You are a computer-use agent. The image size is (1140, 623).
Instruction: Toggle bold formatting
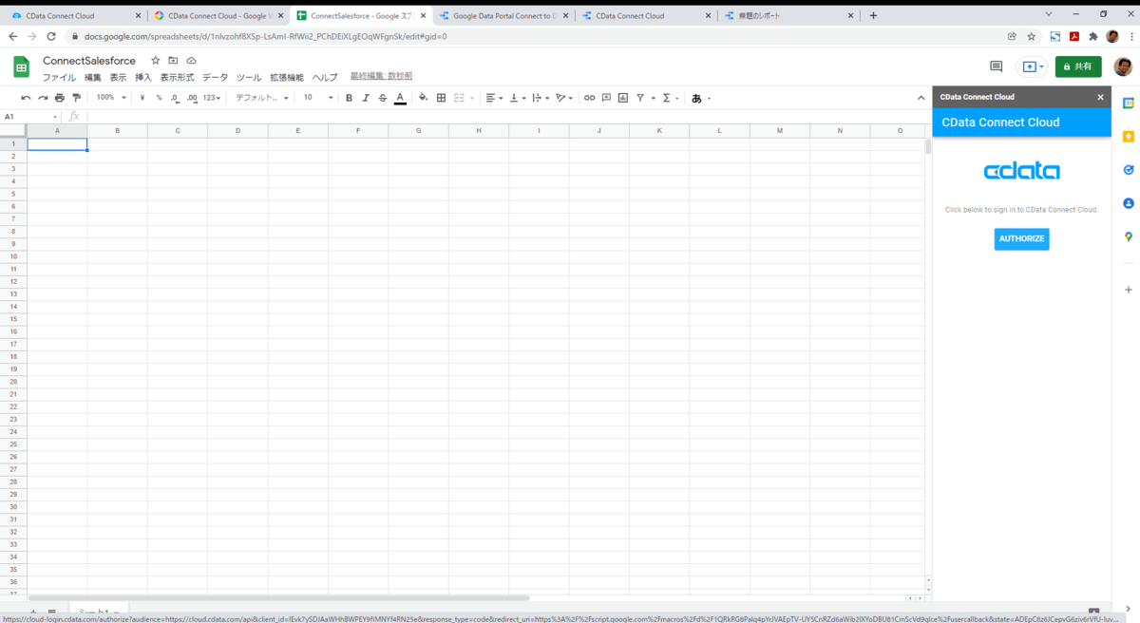tap(349, 98)
